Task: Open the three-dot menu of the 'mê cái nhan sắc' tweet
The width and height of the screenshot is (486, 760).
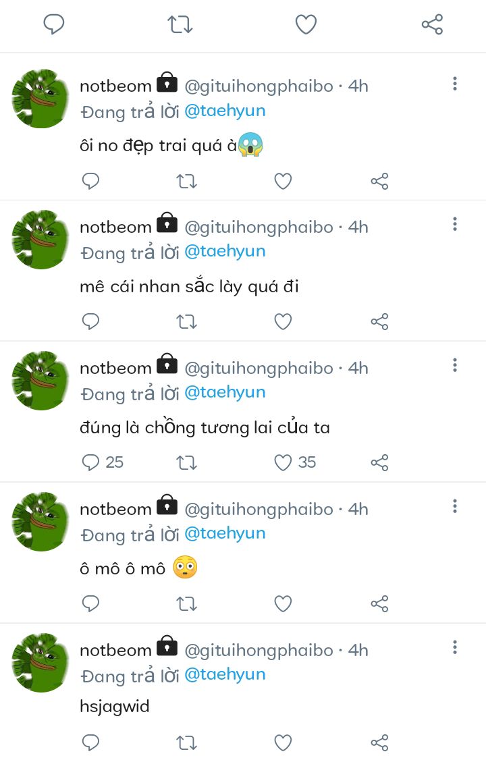Action: click(x=454, y=224)
